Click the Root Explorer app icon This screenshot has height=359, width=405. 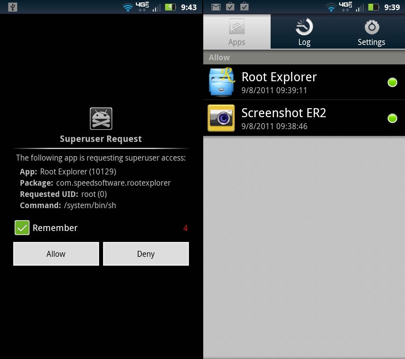(222, 82)
